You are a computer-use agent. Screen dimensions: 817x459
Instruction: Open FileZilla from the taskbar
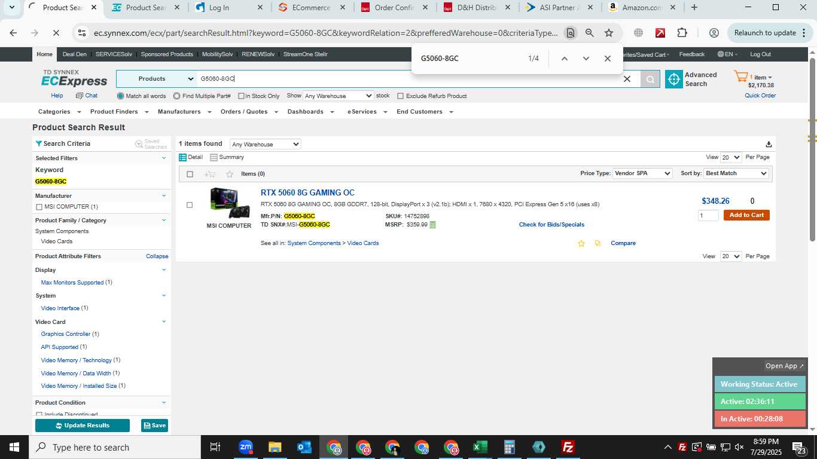tap(568, 447)
